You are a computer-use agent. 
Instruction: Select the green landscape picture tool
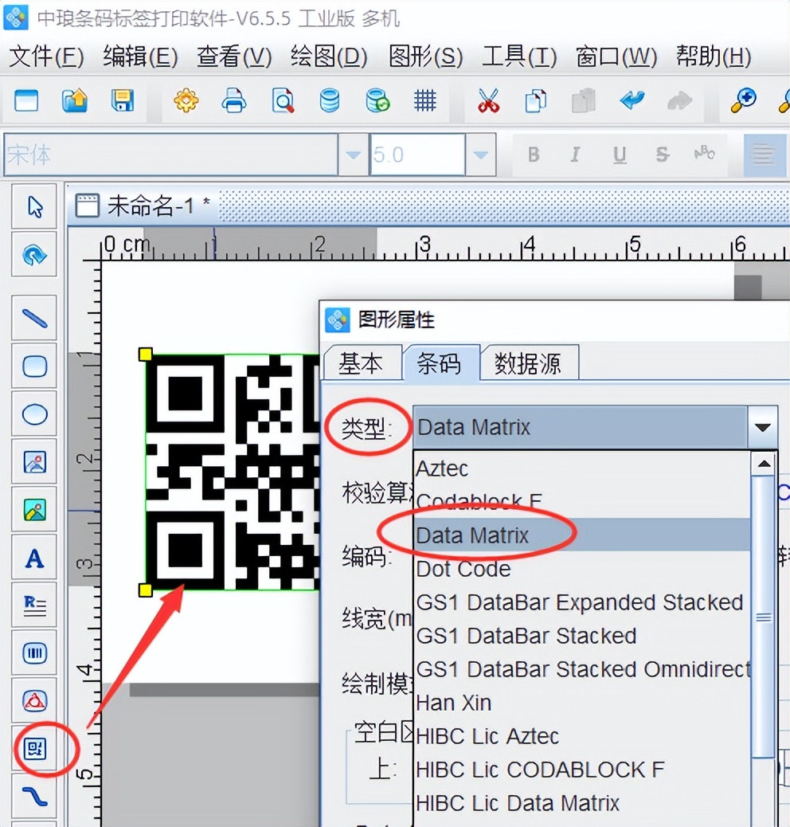tap(34, 510)
